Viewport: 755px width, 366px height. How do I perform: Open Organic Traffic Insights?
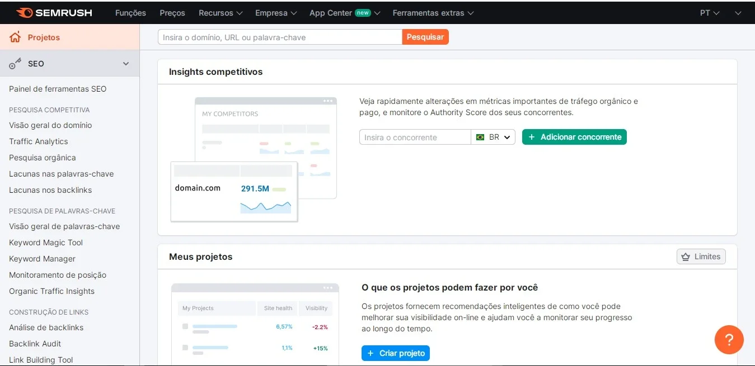click(x=51, y=291)
